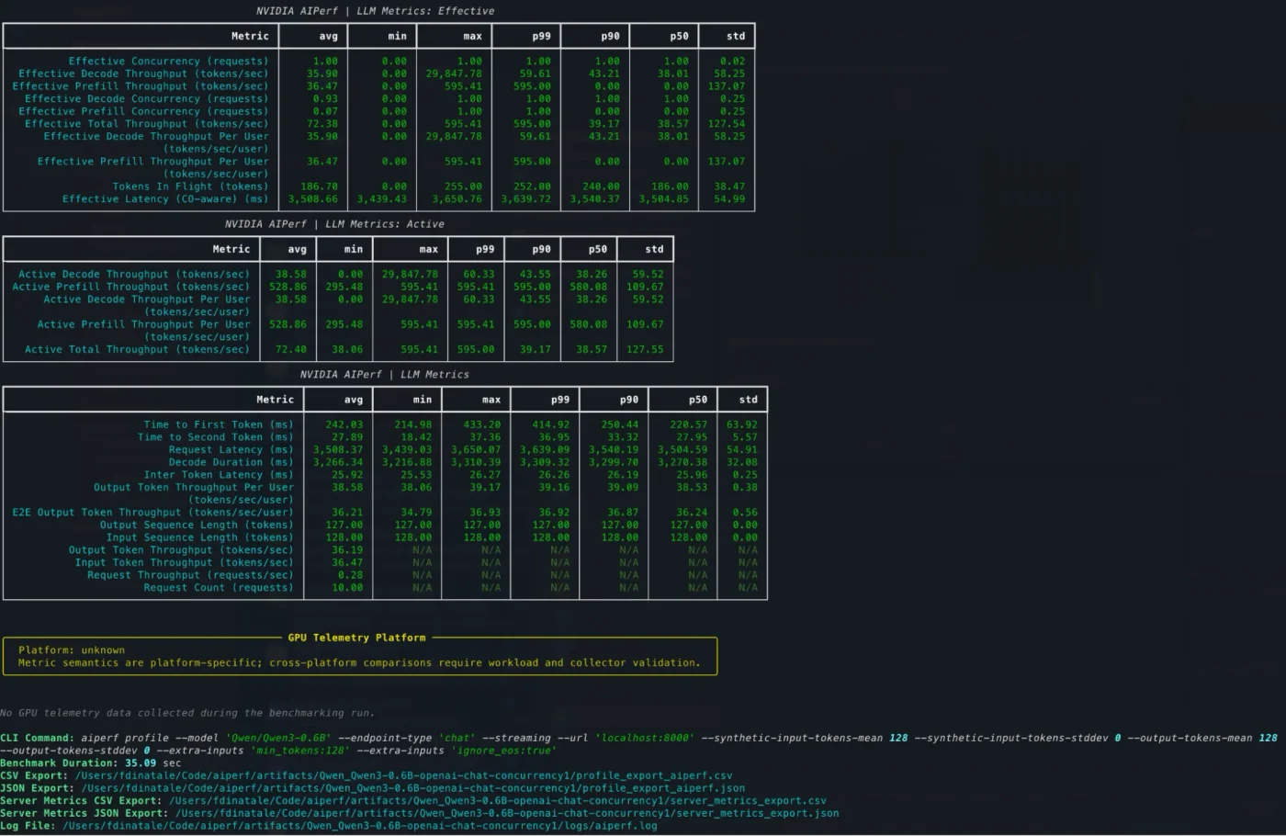Click the 'Request Throughput (requests/sec)' row label
Screen dimensions: 1286x836
coord(190,575)
